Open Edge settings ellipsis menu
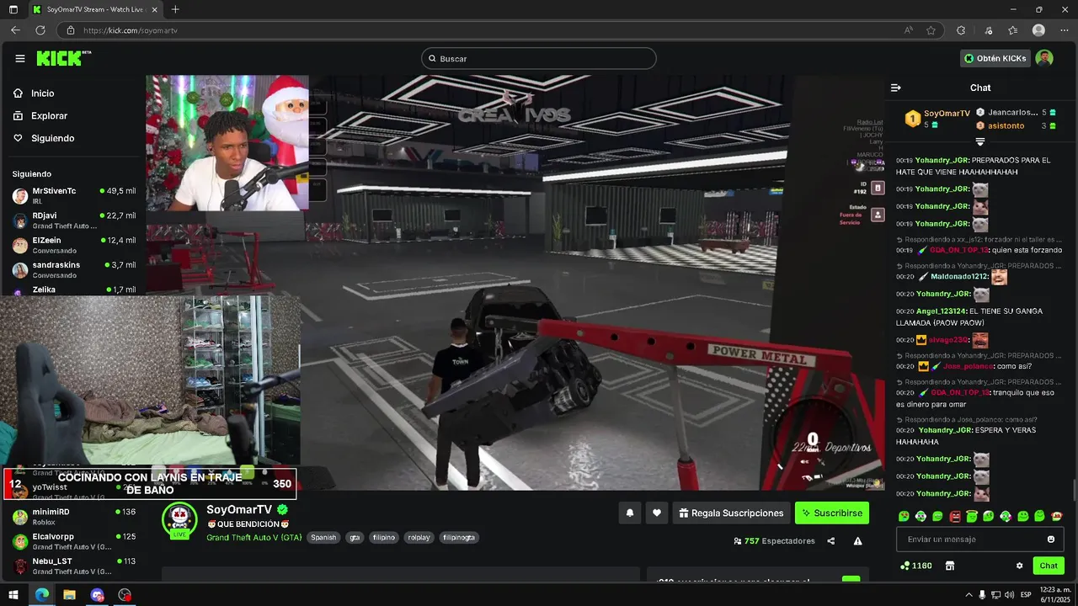 coord(1064,30)
